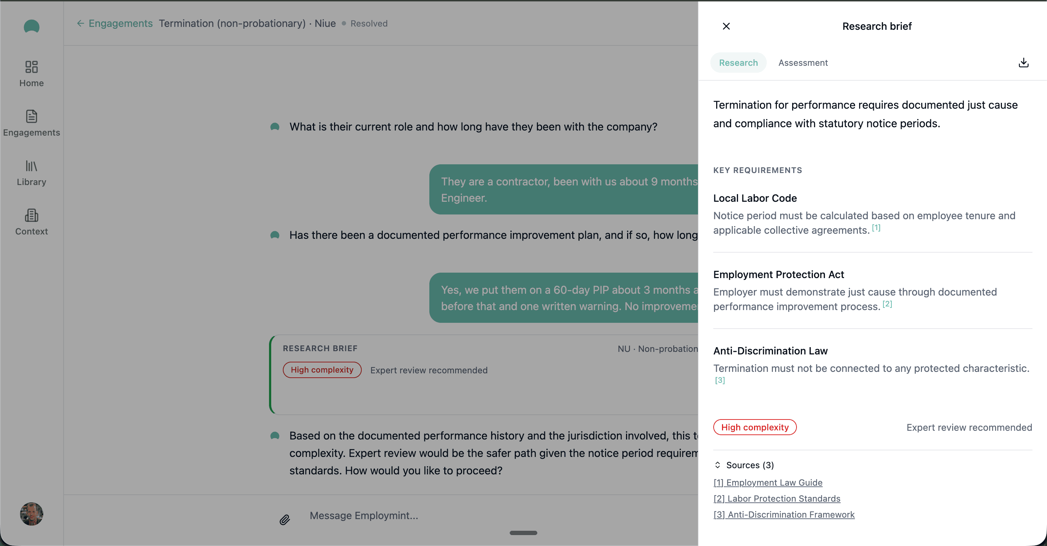Viewport: 1047px width, 546px height.
Task: Open Engagements from the sidebar icon
Action: (31, 117)
